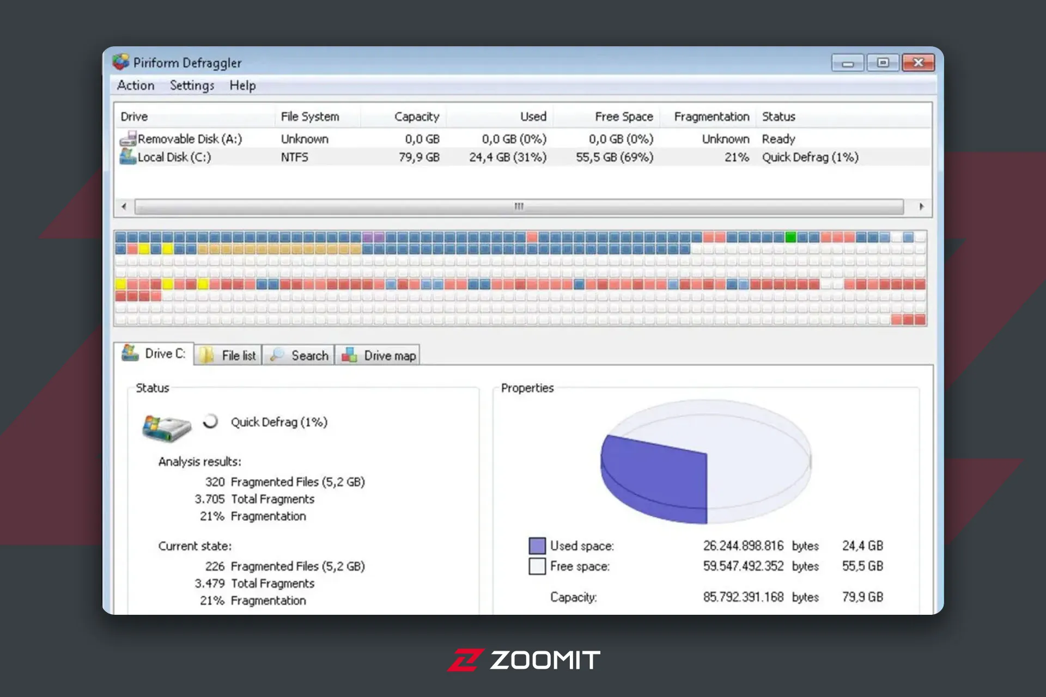Viewport: 1046px width, 697px height.
Task: Click the 59.547.492.352 bytes free value
Action: coord(761,566)
